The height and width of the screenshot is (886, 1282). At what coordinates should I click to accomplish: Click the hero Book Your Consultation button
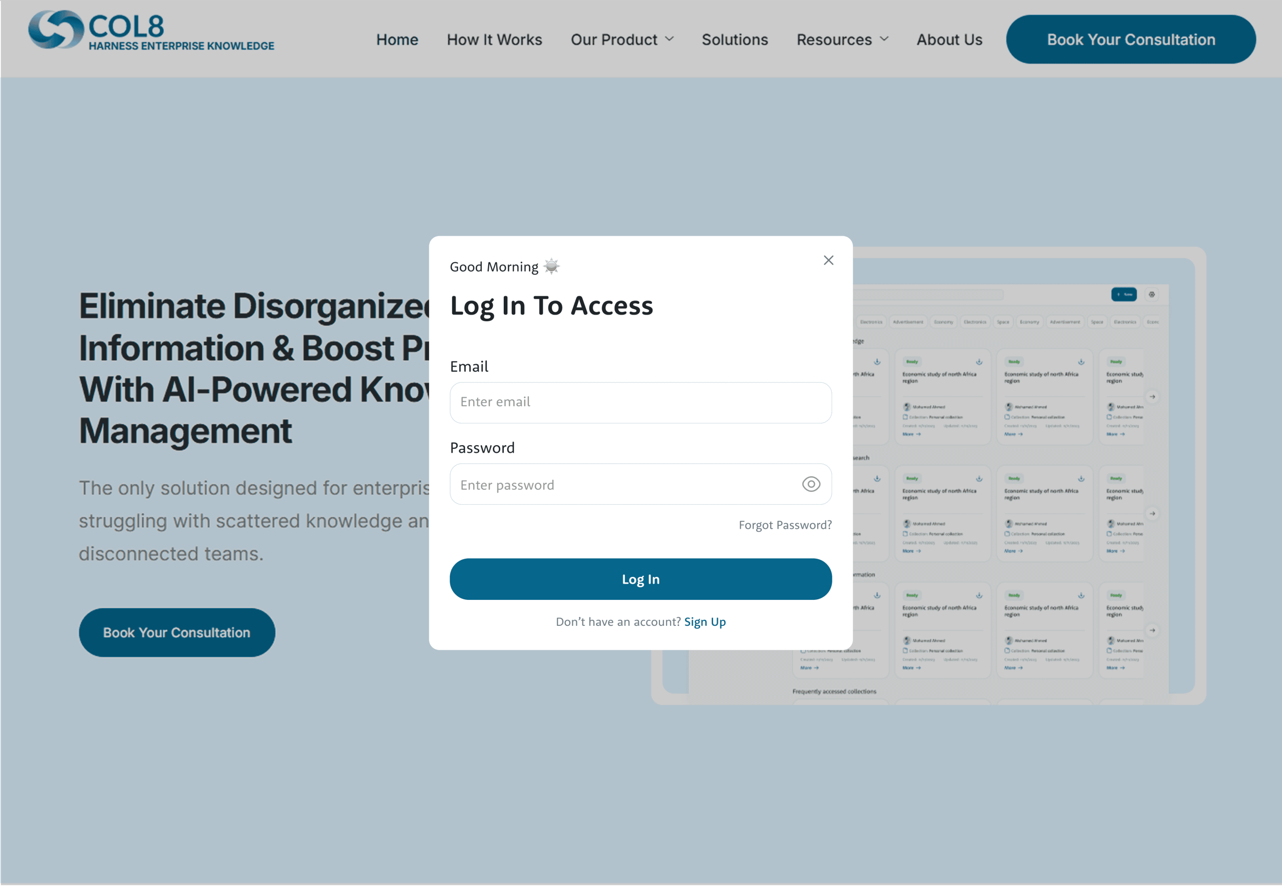(177, 633)
